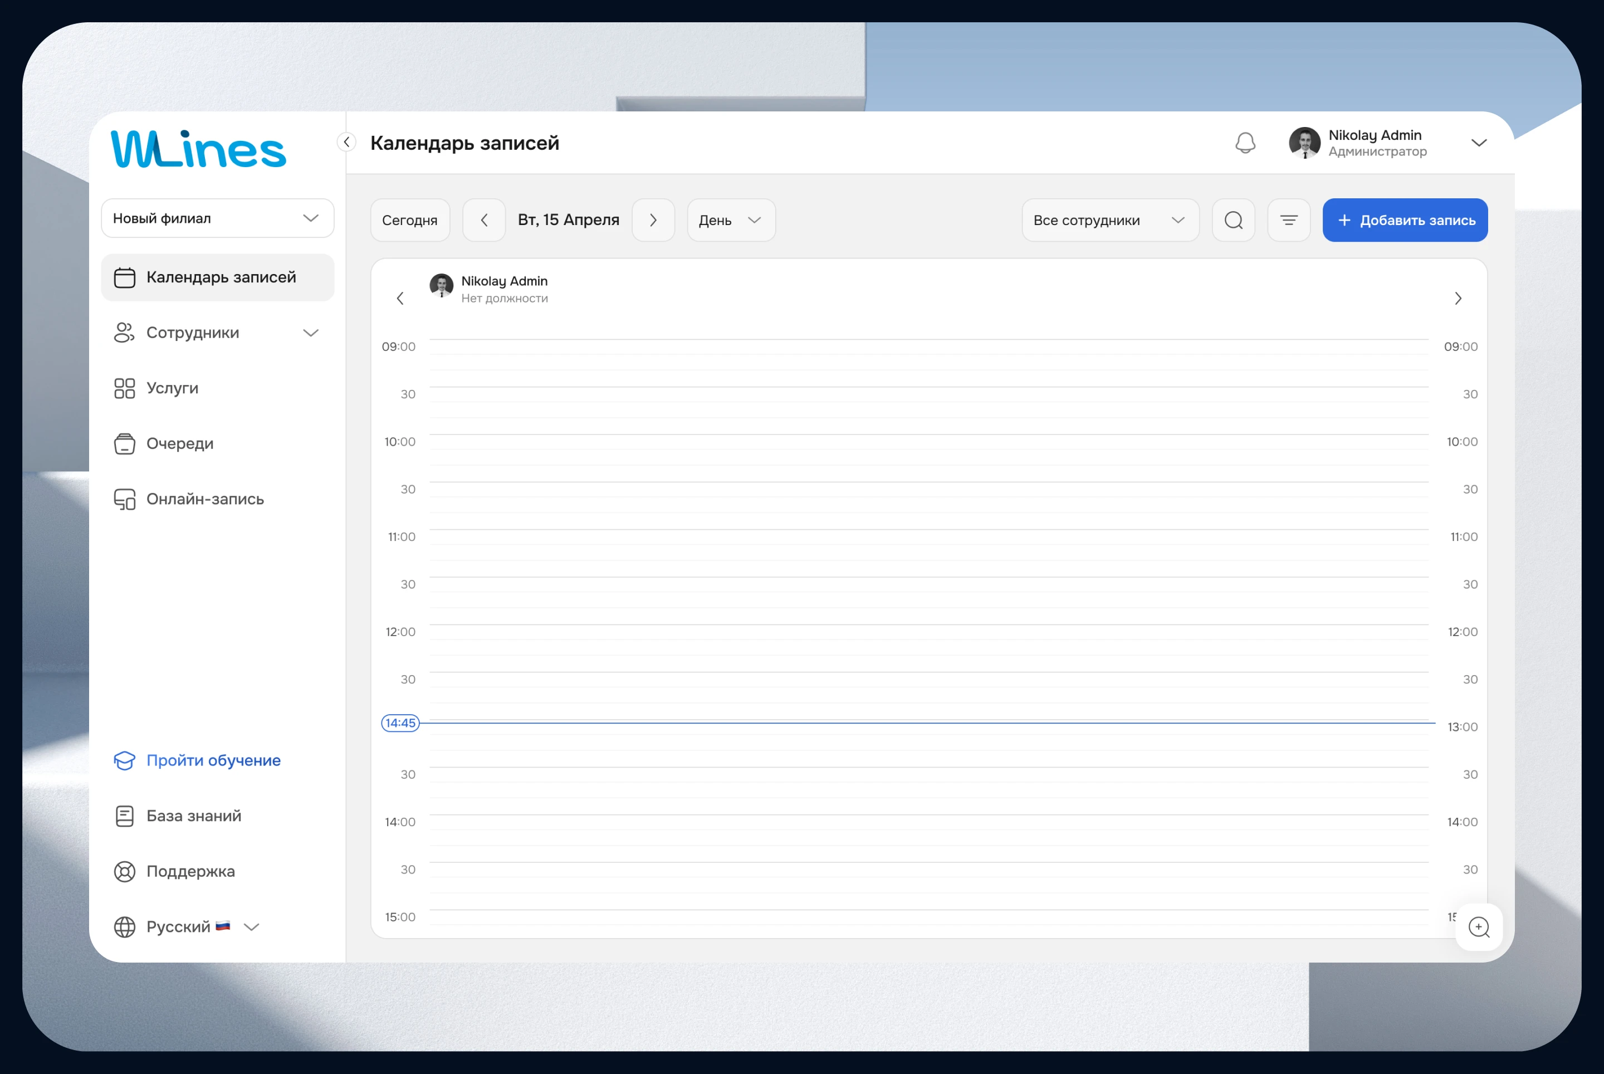Image resolution: width=1604 pixels, height=1074 pixels.
Task: Go to the next day with the arrow
Action: click(x=653, y=221)
